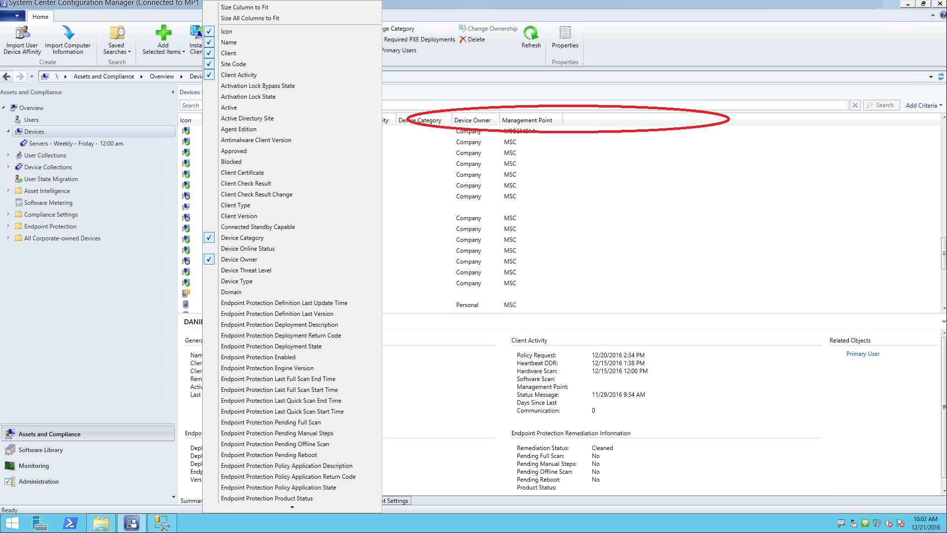947x533 pixels.
Task: Open the Properties ribbon icon
Action: click(565, 33)
